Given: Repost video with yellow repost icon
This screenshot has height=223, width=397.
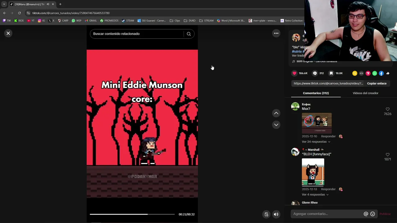Looking at the screenshot, I should pyautogui.click(x=355, y=73).
